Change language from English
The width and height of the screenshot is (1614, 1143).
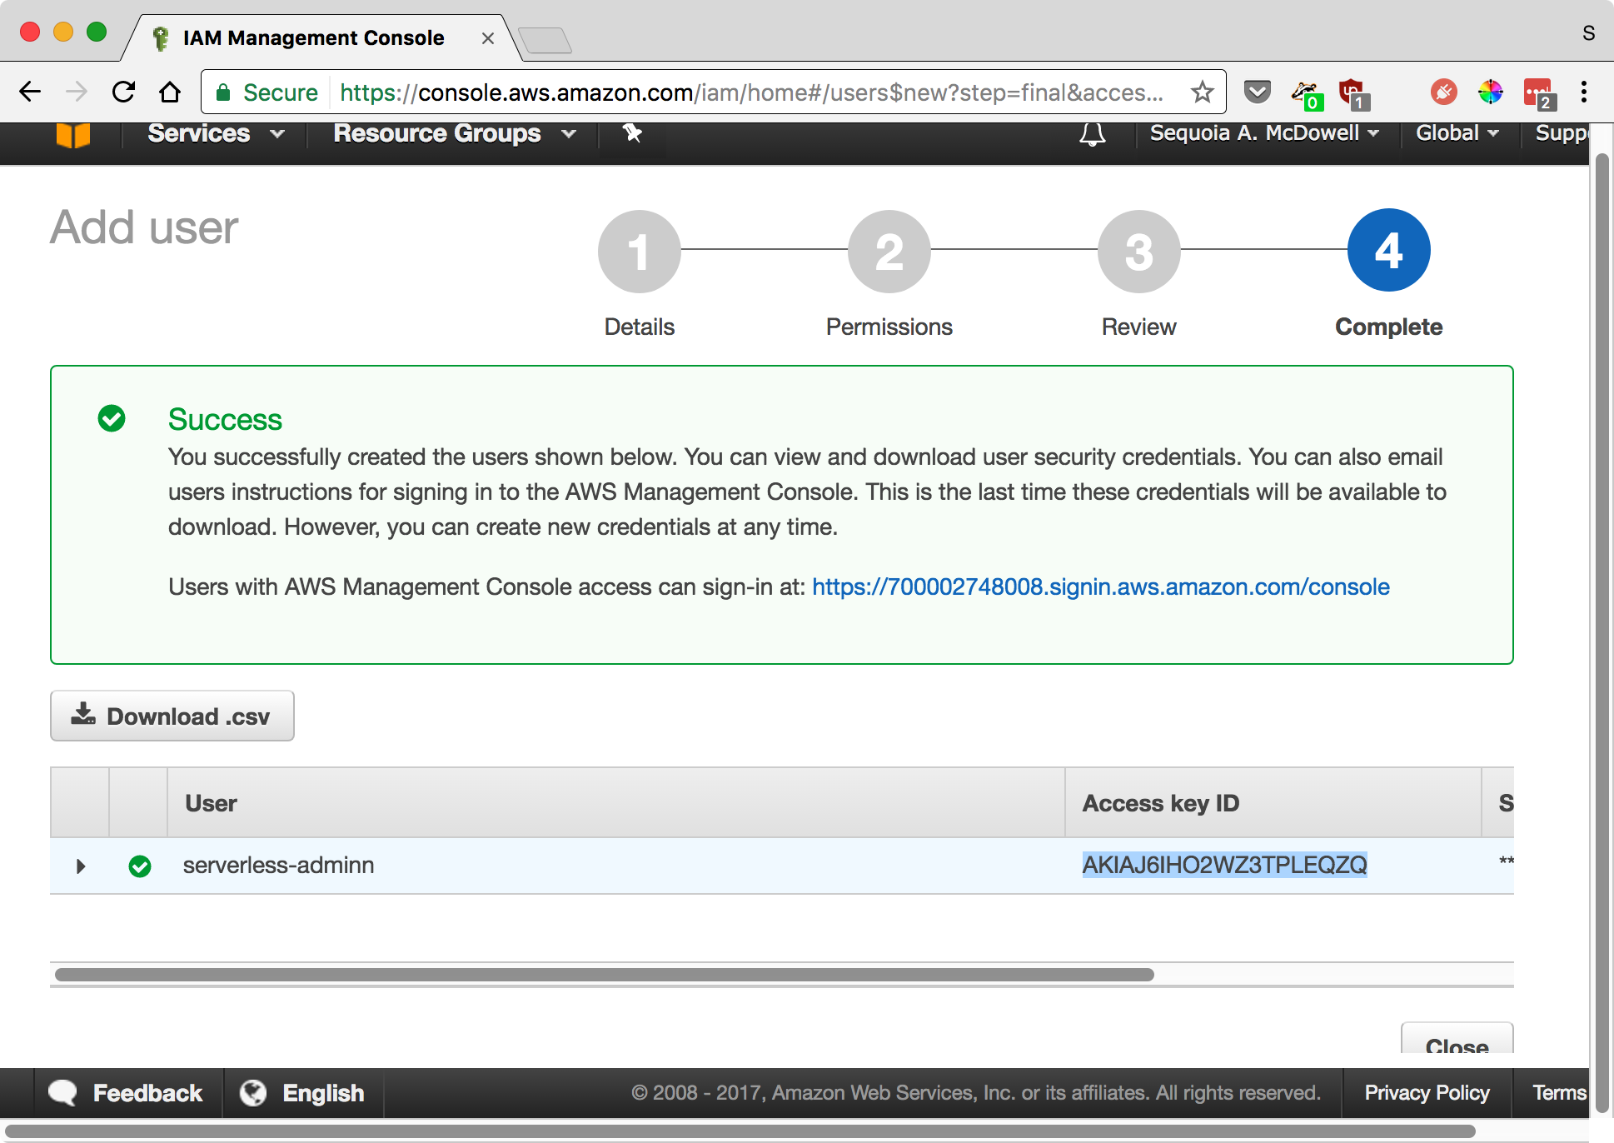323,1092
